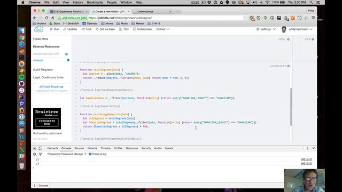
Task: Open macOS Bookmarks menu
Action: pos(95,2)
